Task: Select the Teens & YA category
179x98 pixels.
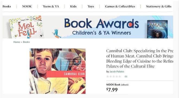Action: (51, 6)
